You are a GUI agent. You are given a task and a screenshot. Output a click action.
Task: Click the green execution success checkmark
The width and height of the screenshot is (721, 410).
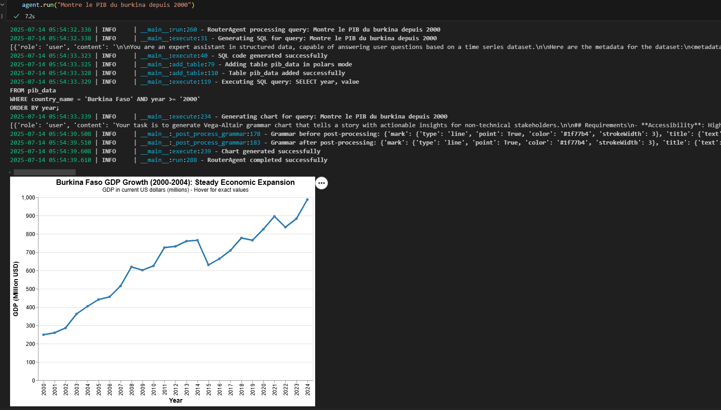tap(16, 16)
